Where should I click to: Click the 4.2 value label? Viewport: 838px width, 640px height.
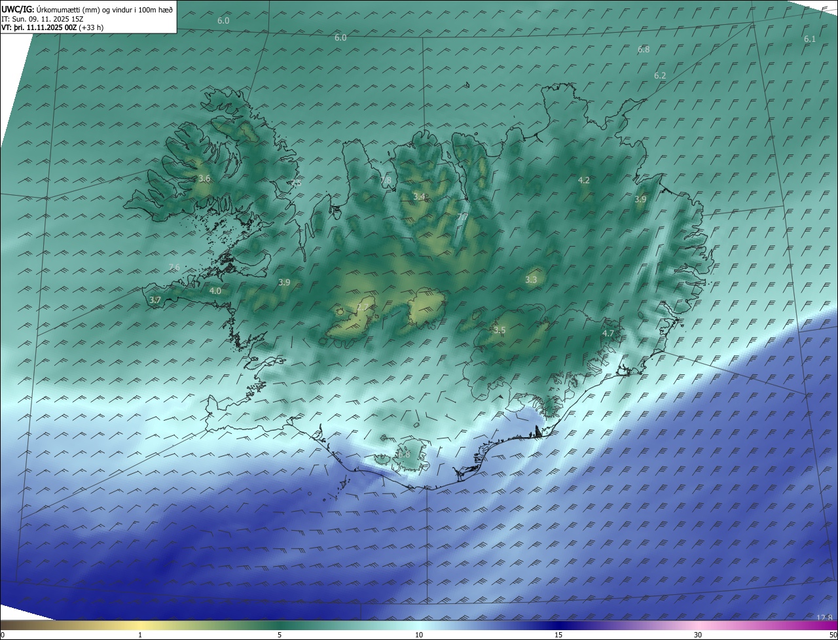[584, 181]
